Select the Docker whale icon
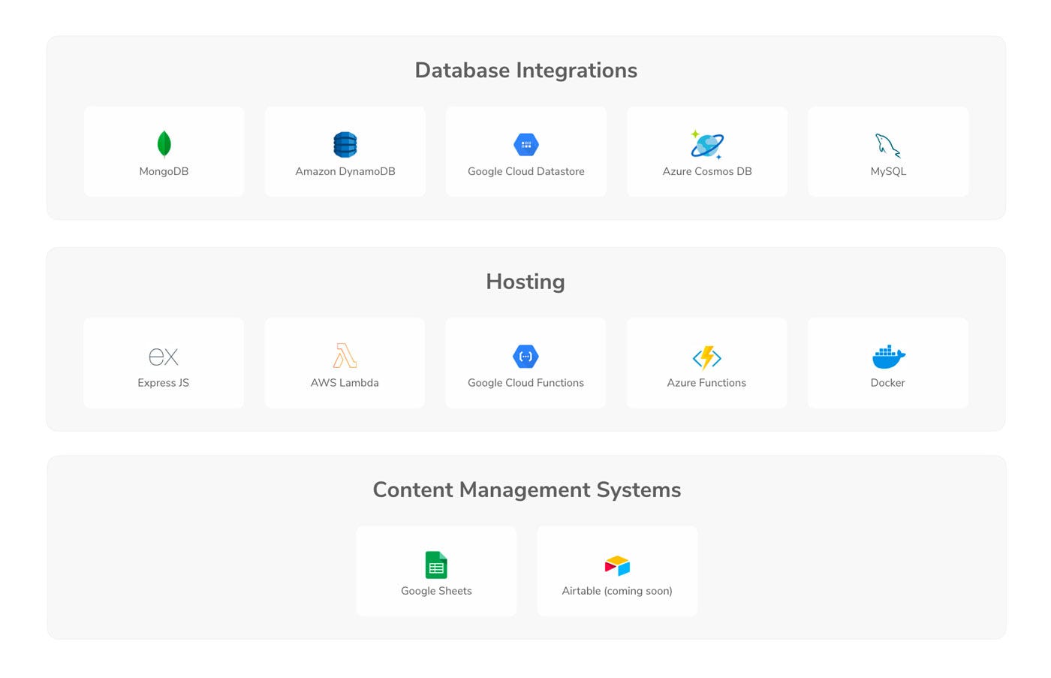1051x678 pixels. point(888,357)
